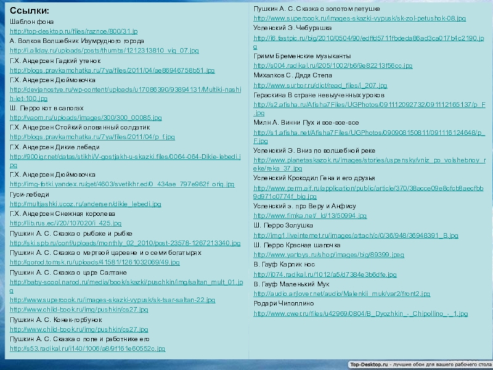Click the planetaskazok.ru reka_37.jpg link
Screen dimensions: 493x370
coord(369,164)
